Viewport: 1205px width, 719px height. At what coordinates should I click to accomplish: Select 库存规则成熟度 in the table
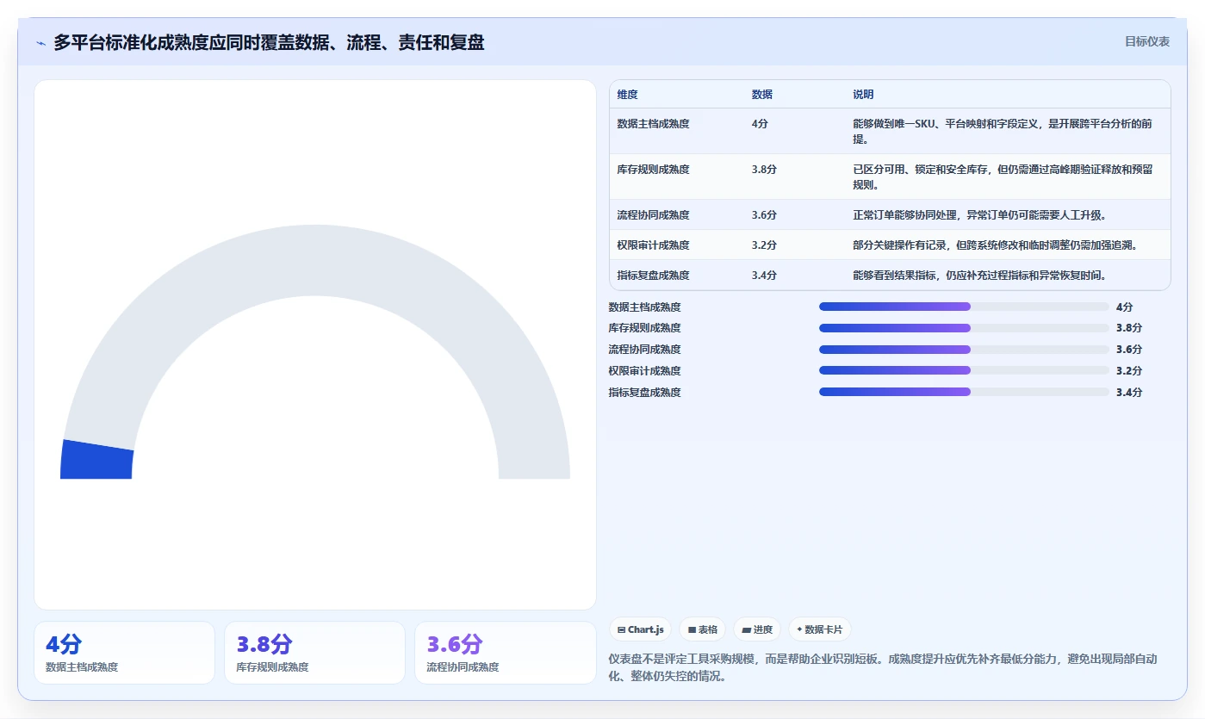click(x=653, y=170)
